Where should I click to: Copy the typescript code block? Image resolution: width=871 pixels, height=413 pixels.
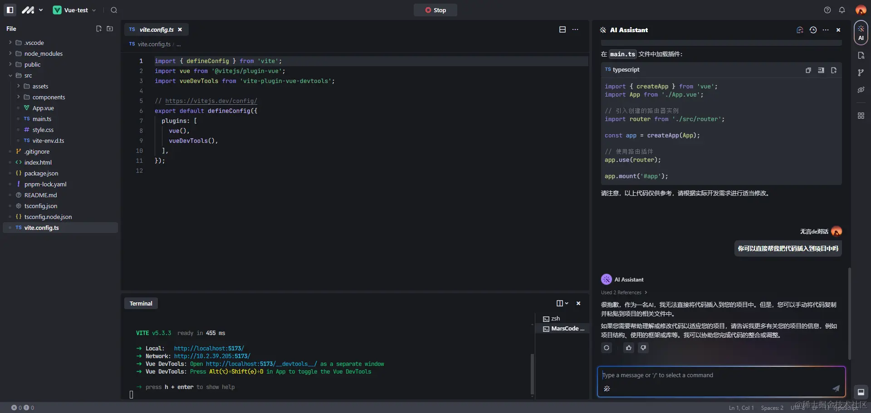[x=808, y=70]
